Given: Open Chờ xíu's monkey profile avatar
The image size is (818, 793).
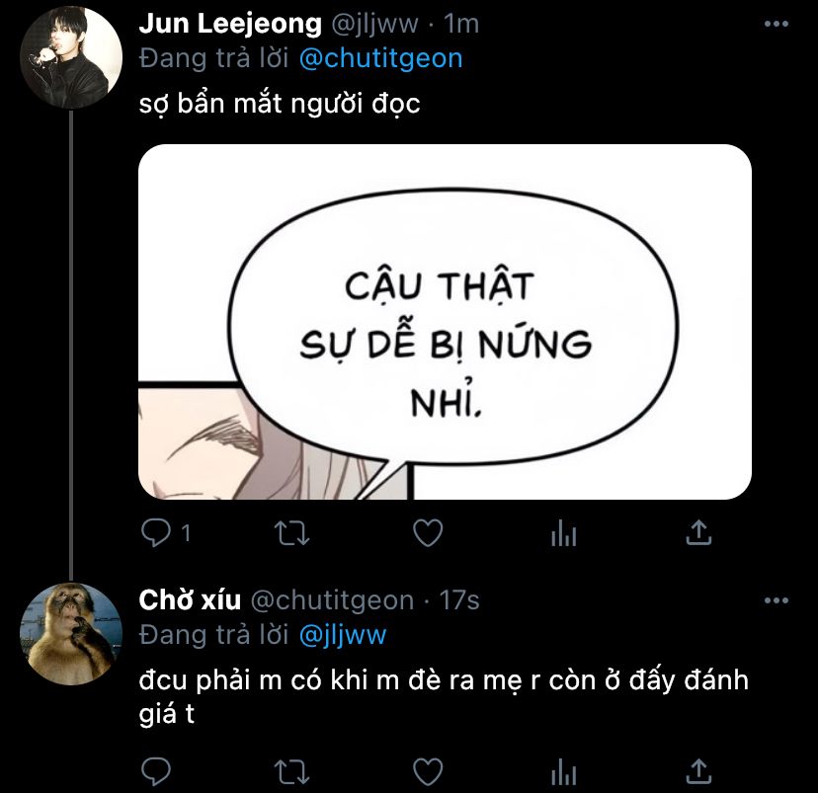Looking at the screenshot, I should (x=71, y=634).
